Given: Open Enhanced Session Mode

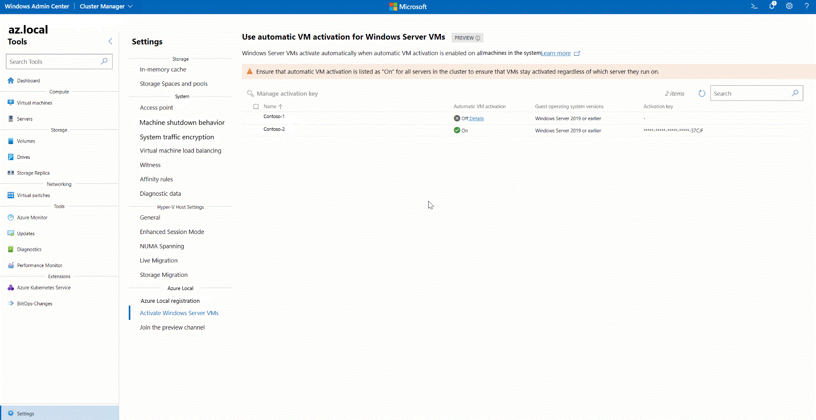Looking at the screenshot, I should [172, 232].
